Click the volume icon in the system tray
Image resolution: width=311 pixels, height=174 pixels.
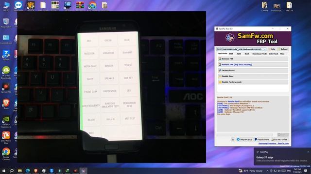(279, 171)
